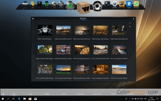Switch to the Documents shelf tab
The height and width of the screenshot is (101, 161).
click(80, 94)
